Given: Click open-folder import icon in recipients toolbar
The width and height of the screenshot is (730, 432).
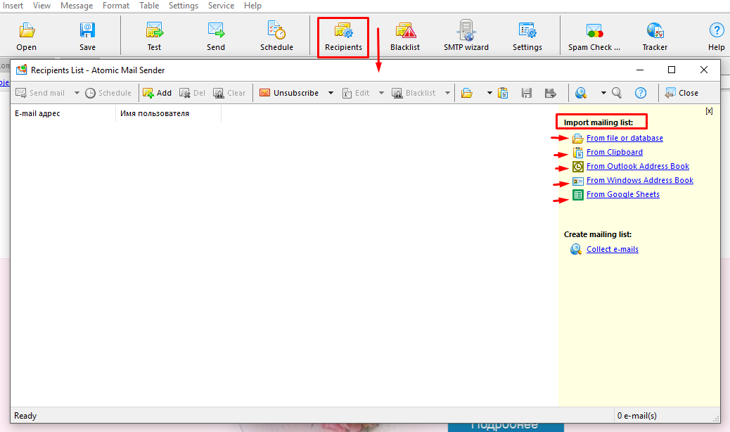Looking at the screenshot, I should click(x=467, y=93).
